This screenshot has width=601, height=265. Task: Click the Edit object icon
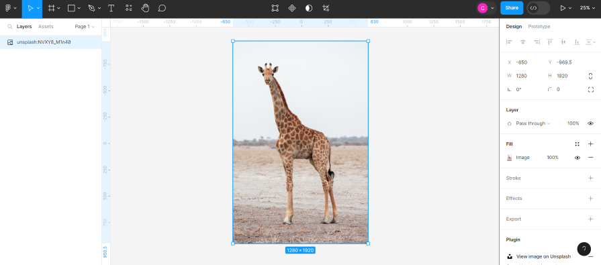click(275, 8)
